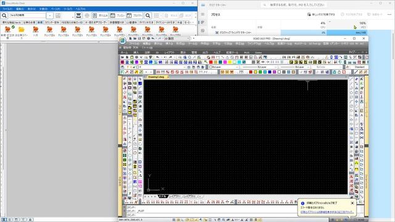Click Open folder icon in IJCAD quick access toolbar
The width and height of the screenshot is (395, 222).
pos(135,38)
